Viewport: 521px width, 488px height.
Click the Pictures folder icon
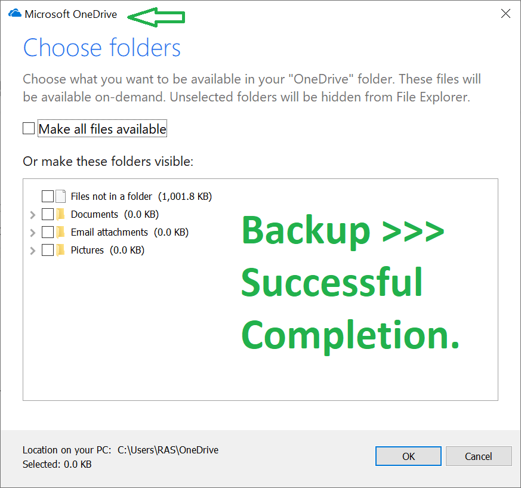(x=60, y=250)
